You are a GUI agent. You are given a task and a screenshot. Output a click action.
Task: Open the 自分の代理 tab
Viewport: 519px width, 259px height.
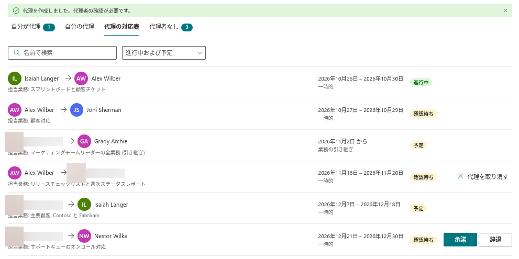pos(80,27)
